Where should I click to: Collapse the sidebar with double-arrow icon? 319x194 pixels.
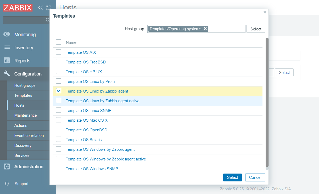coord(40,8)
